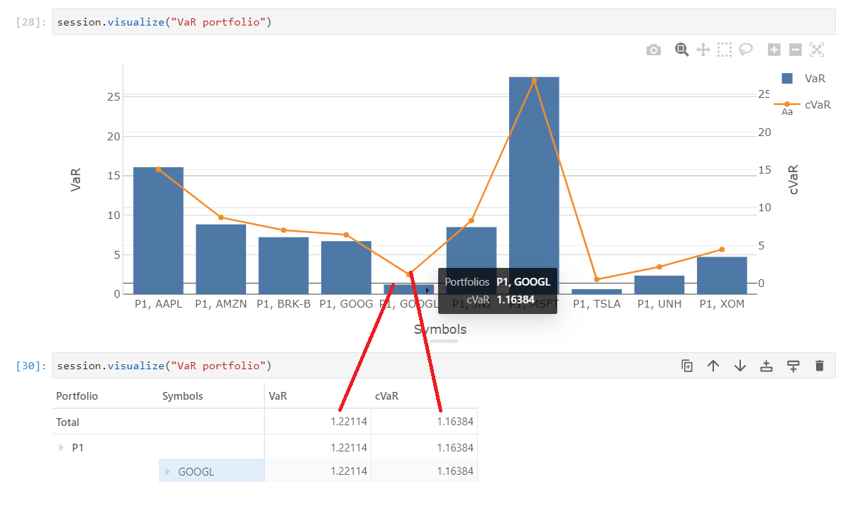Image resolution: width=843 pixels, height=511 pixels.
Task: Select the lasso select tool
Action: 745,50
